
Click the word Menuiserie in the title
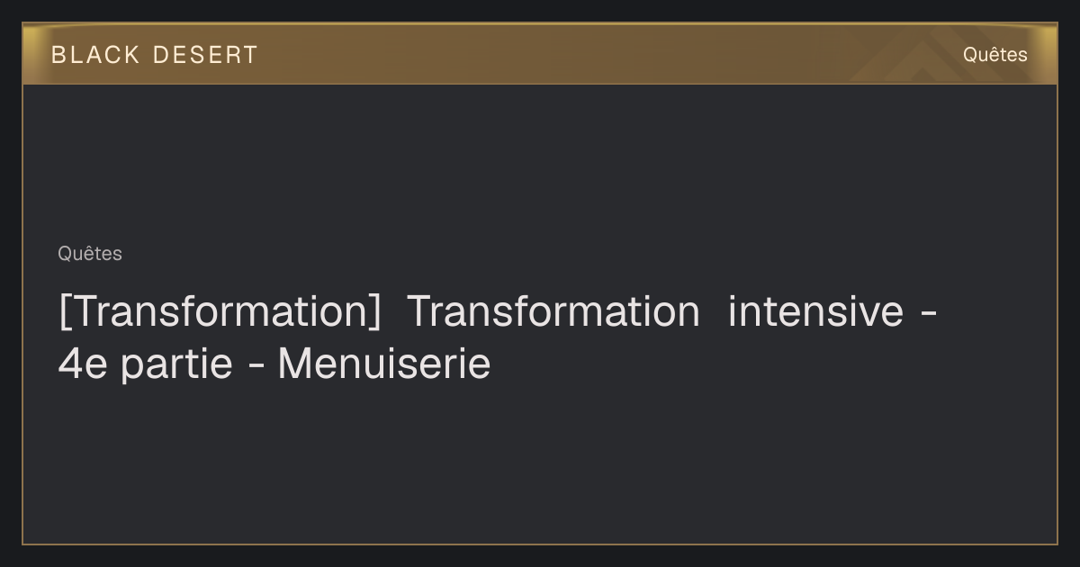(x=384, y=364)
